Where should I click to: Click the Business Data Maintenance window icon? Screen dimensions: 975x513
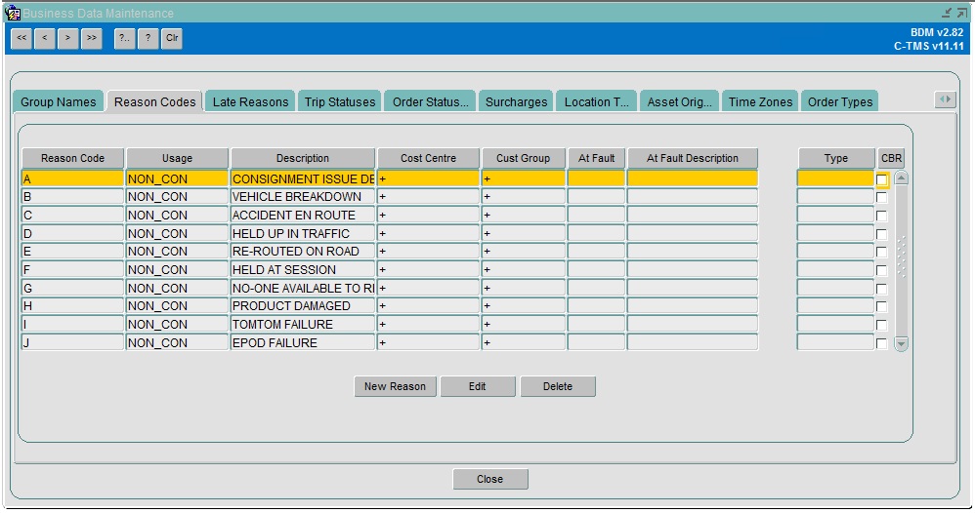coord(12,13)
